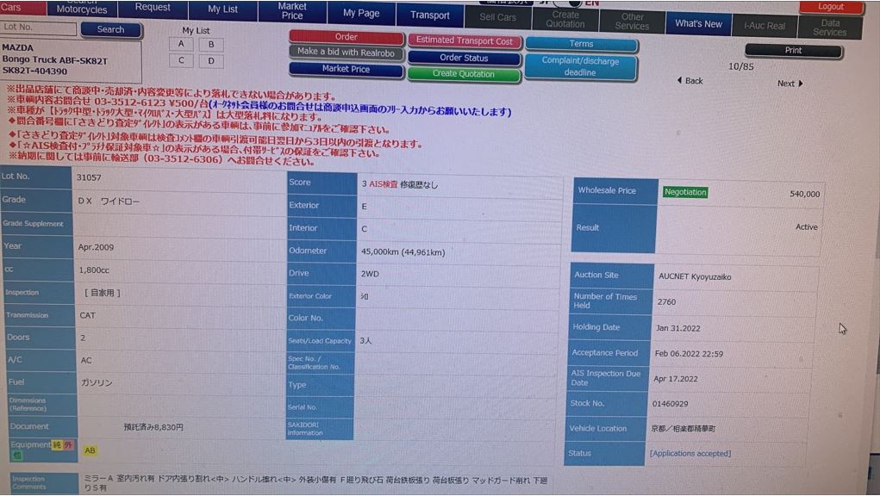Select My List slot D
The height and width of the screenshot is (496, 880).
[x=211, y=61]
